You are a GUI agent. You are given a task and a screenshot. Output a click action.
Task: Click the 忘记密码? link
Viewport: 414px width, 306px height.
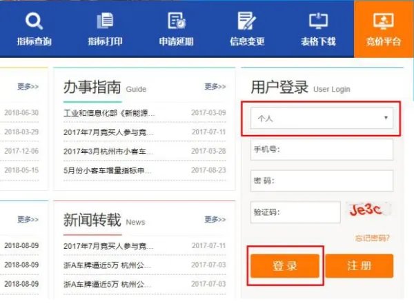click(372, 238)
